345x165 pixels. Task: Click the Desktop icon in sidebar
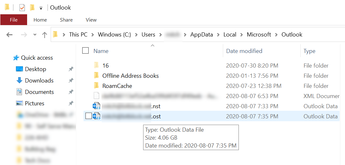click(19, 69)
